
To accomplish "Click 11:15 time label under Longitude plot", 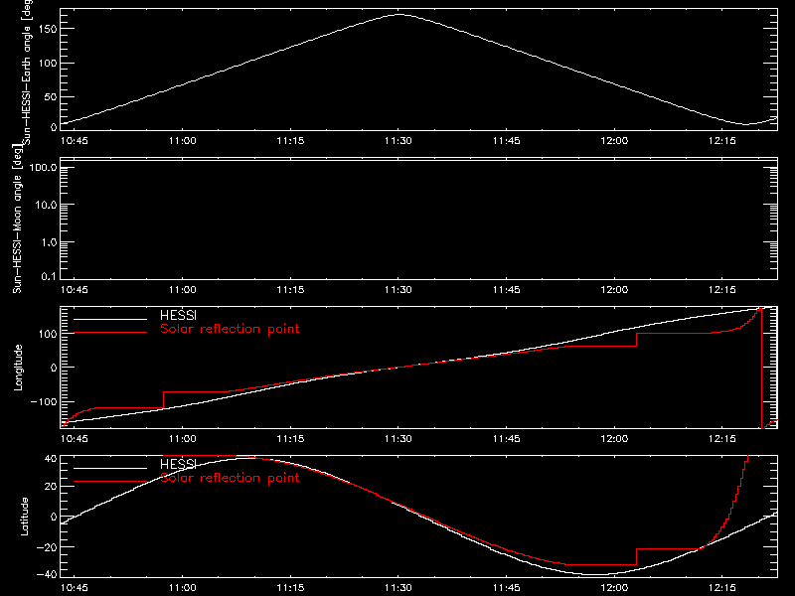I will pos(290,439).
